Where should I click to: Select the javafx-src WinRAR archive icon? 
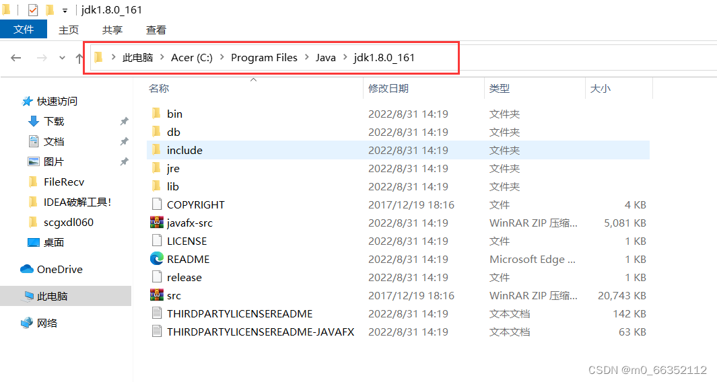[156, 223]
